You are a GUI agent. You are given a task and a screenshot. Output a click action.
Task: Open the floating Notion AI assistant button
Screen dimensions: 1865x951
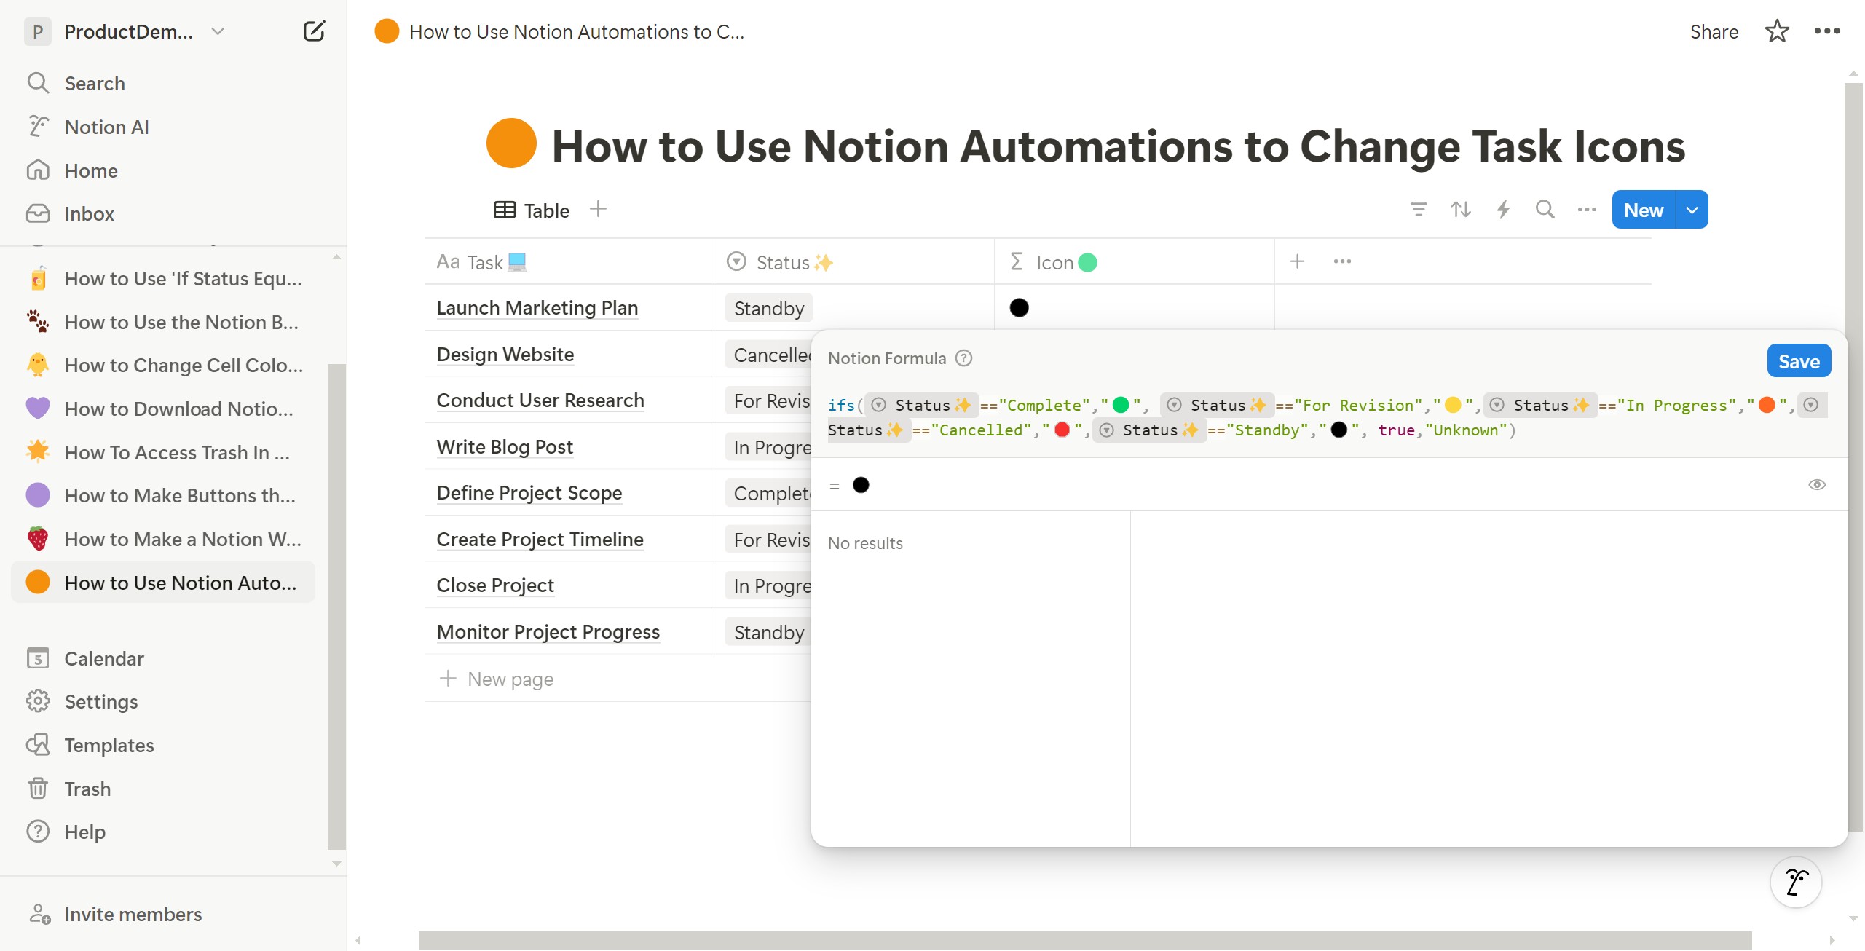click(x=1796, y=882)
